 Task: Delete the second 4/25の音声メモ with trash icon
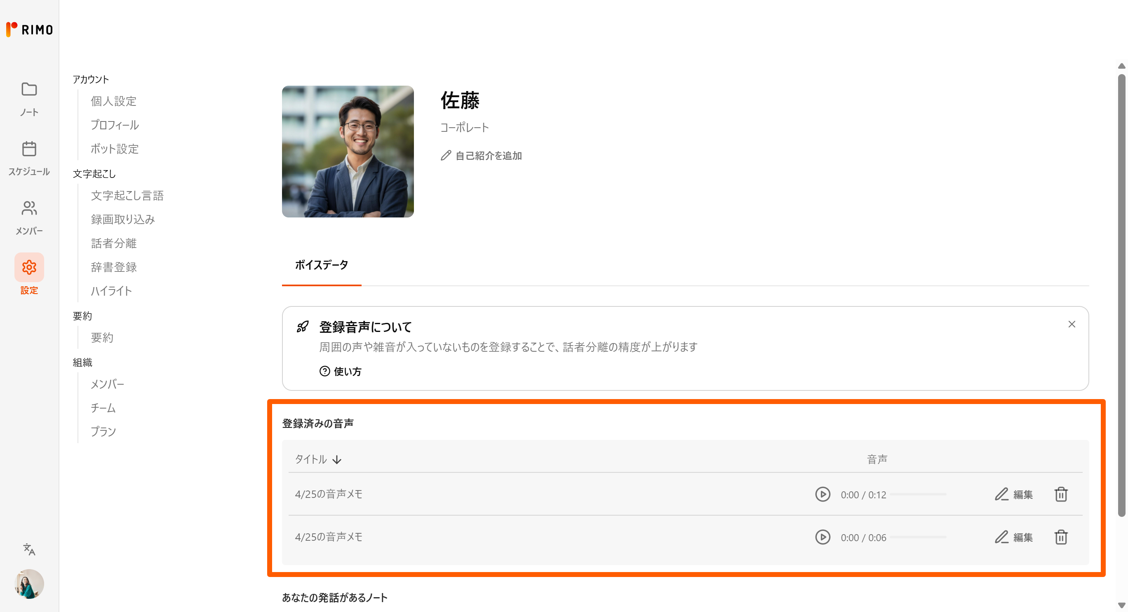[1060, 537]
